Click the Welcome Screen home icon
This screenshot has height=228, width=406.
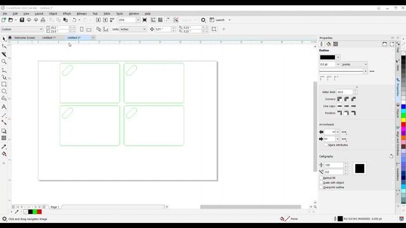pyautogui.click(x=10, y=38)
